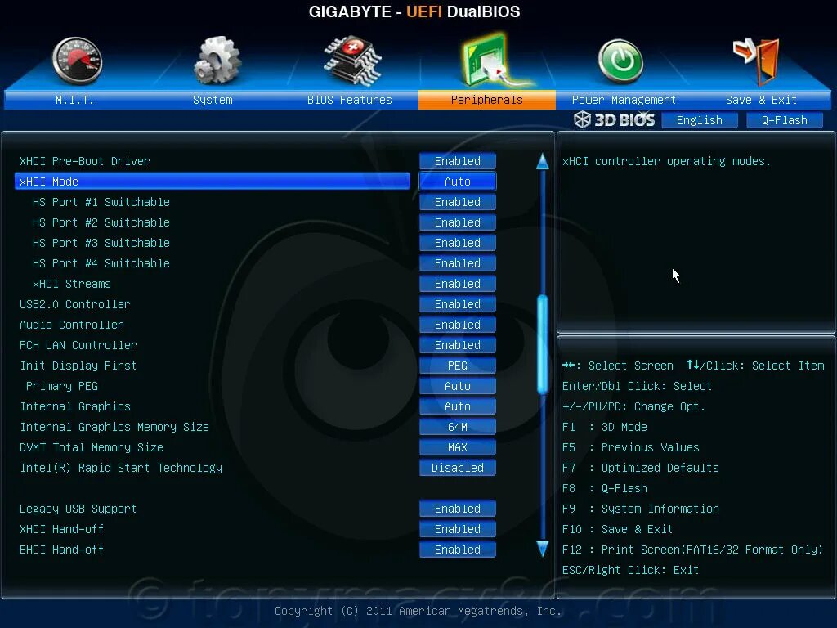Open Power Management icon

point(621,59)
